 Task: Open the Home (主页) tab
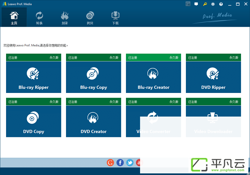pyautogui.click(x=14, y=17)
